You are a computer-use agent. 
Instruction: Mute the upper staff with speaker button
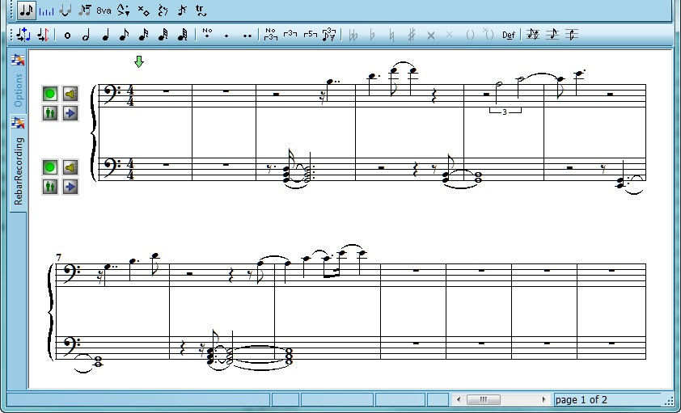tap(70, 94)
